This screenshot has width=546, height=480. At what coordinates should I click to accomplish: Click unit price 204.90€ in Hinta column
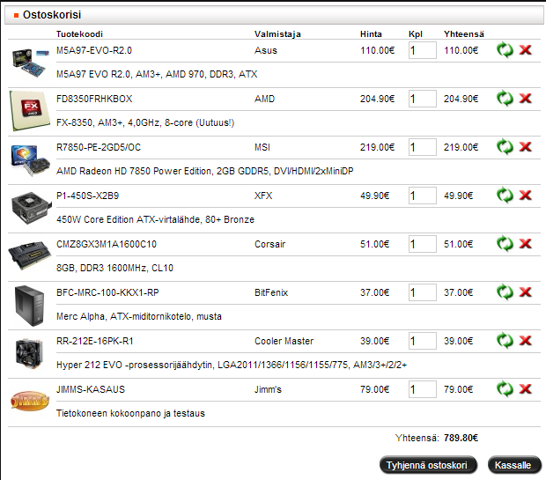[377, 99]
